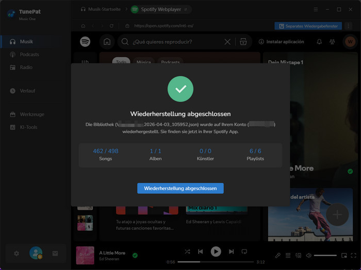Enter full screen playback

(x=354, y=255)
